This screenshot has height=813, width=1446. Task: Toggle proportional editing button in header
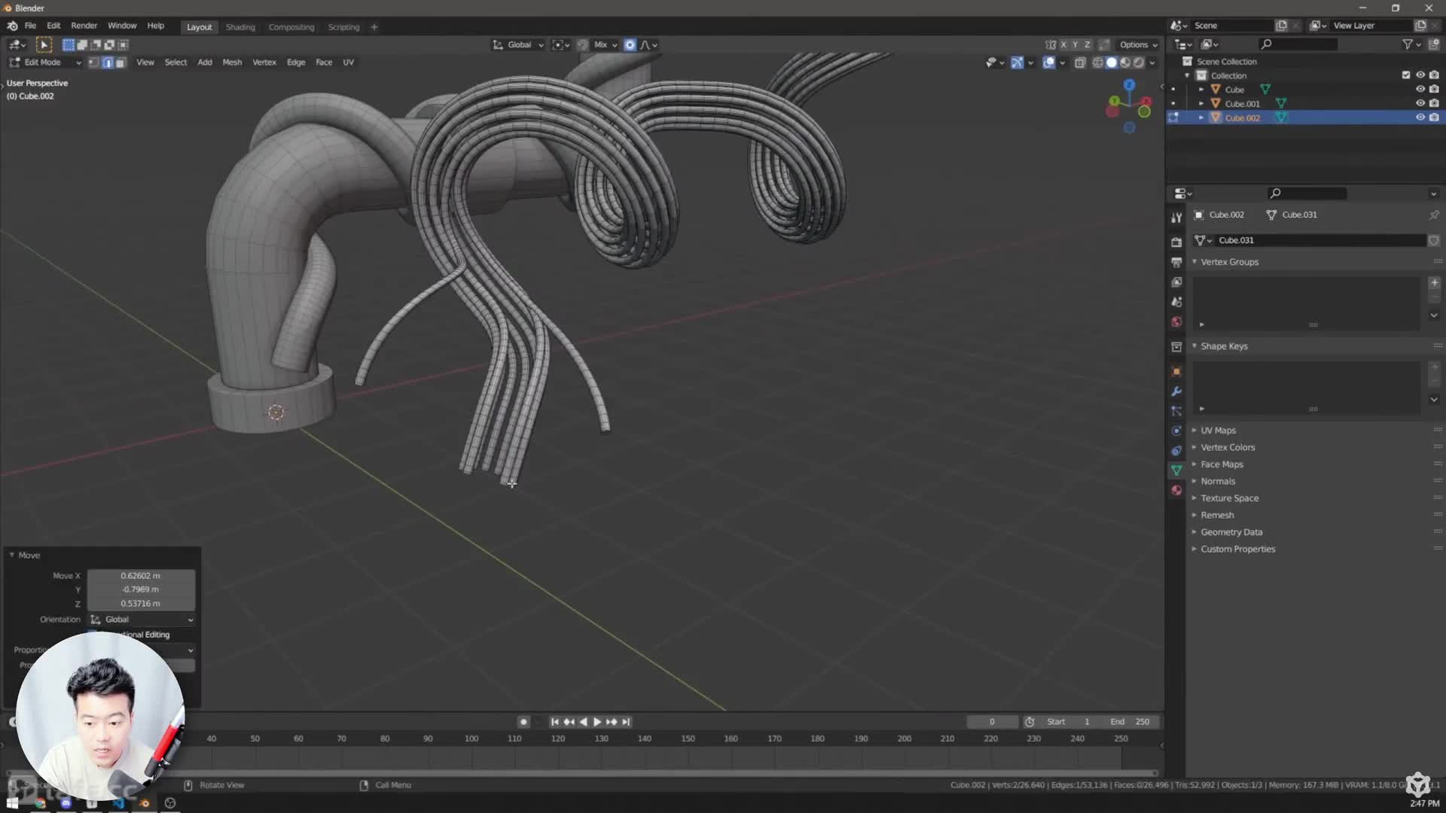click(630, 45)
